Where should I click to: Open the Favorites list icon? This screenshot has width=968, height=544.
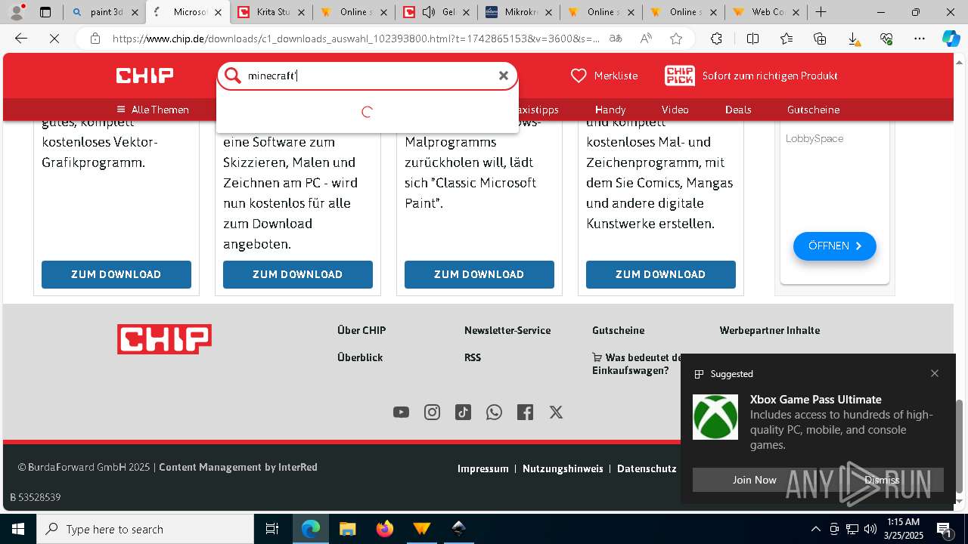pos(786,39)
